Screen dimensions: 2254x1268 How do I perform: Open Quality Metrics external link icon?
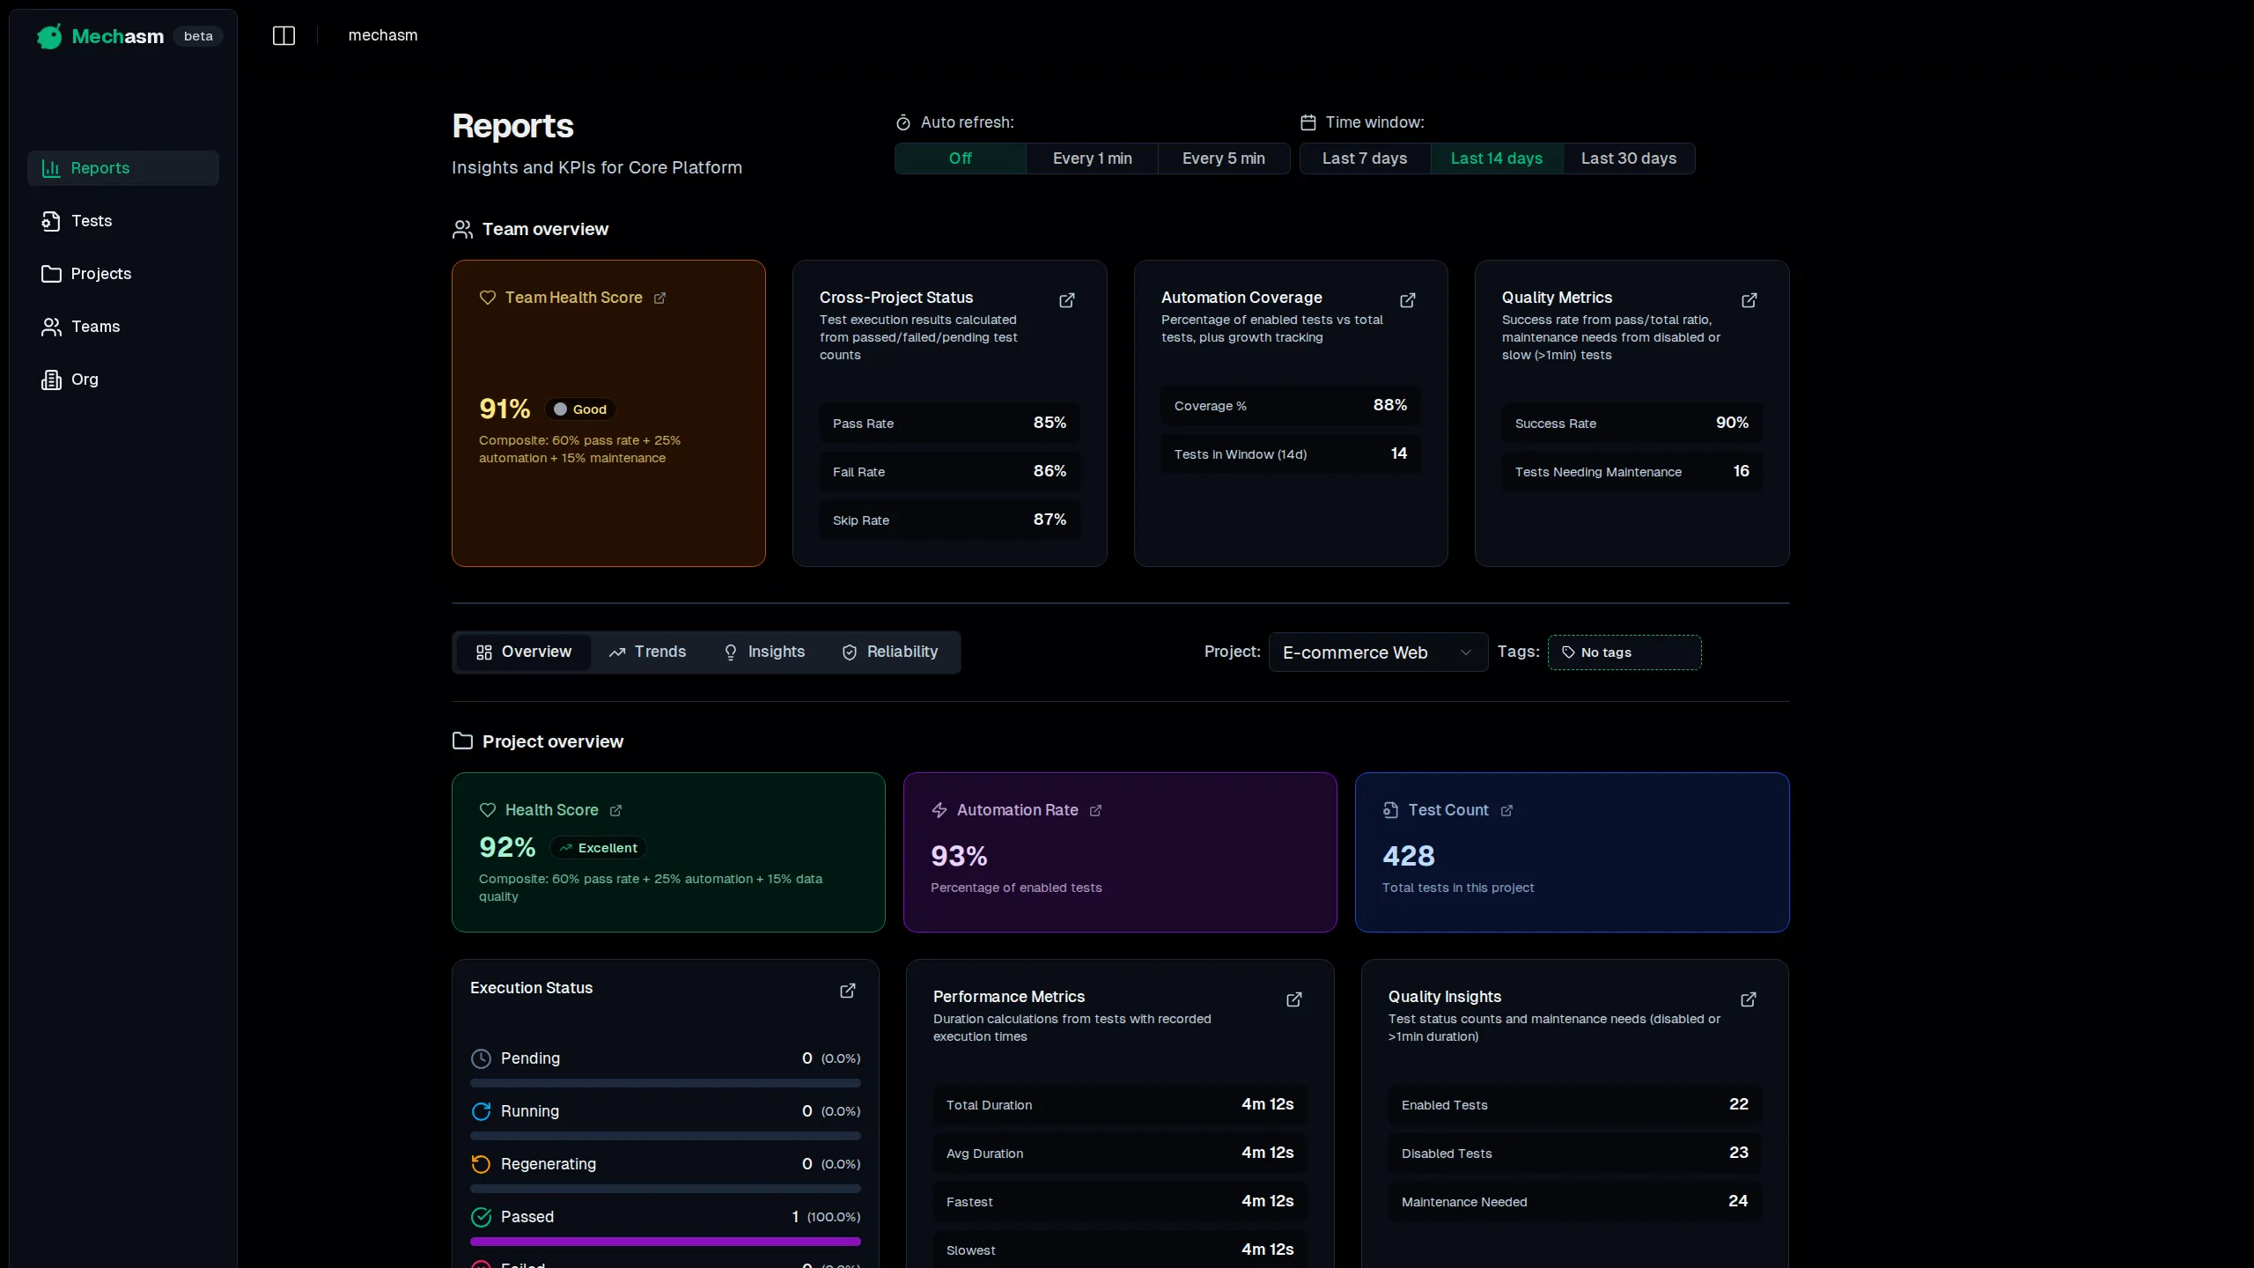1749,300
